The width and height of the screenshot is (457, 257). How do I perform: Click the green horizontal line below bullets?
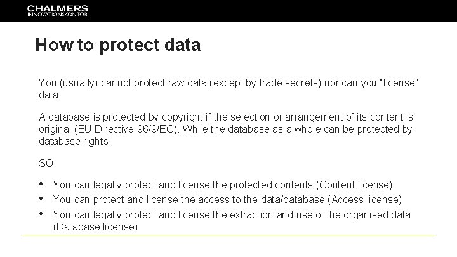228,235
